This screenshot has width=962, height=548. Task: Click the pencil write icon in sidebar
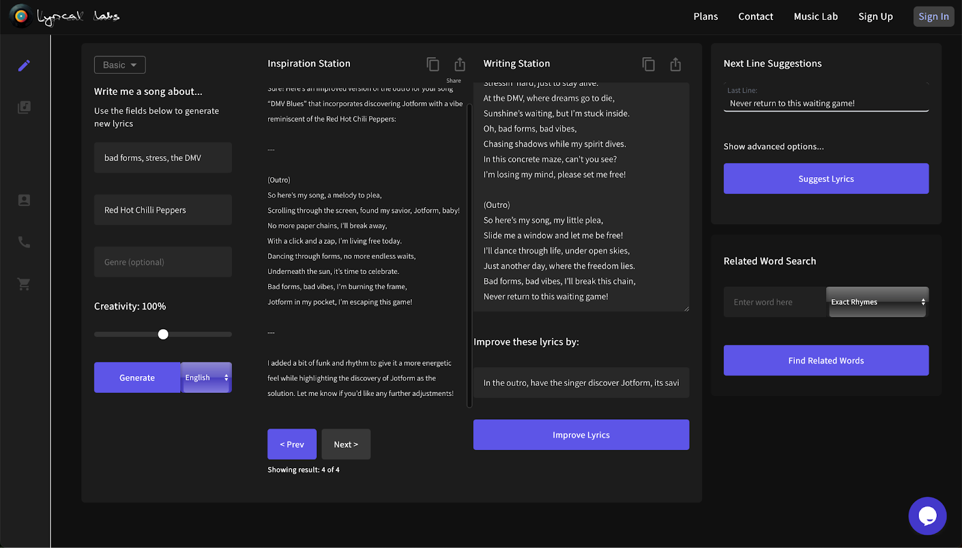tap(24, 65)
